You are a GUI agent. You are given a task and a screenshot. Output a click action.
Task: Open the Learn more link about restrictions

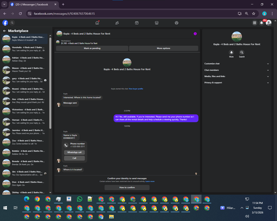pyautogui.click(x=150, y=181)
